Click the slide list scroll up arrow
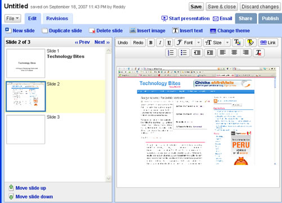The height and width of the screenshot is (203, 282). (x=109, y=51)
